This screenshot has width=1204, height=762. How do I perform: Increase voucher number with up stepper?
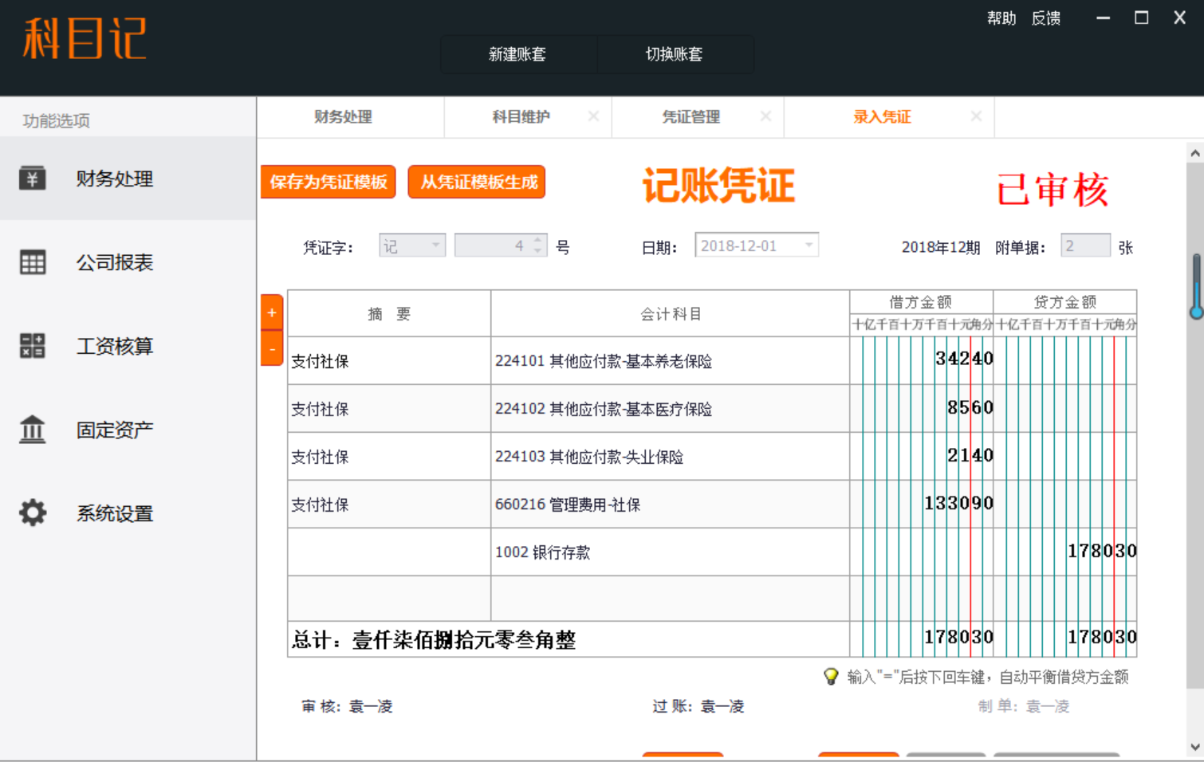538,240
